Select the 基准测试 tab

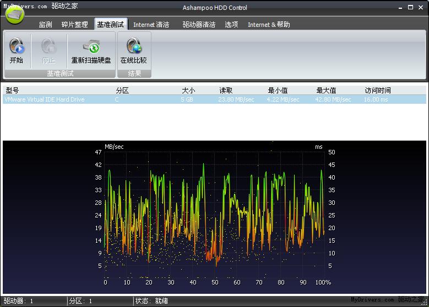[x=110, y=25]
